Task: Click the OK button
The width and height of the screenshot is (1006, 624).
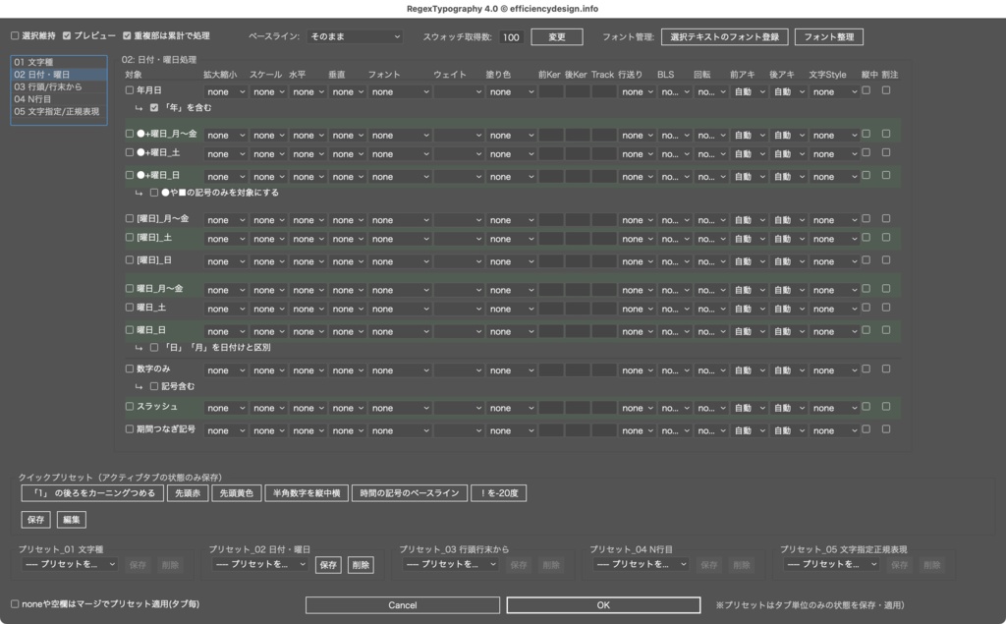Action: click(603, 604)
